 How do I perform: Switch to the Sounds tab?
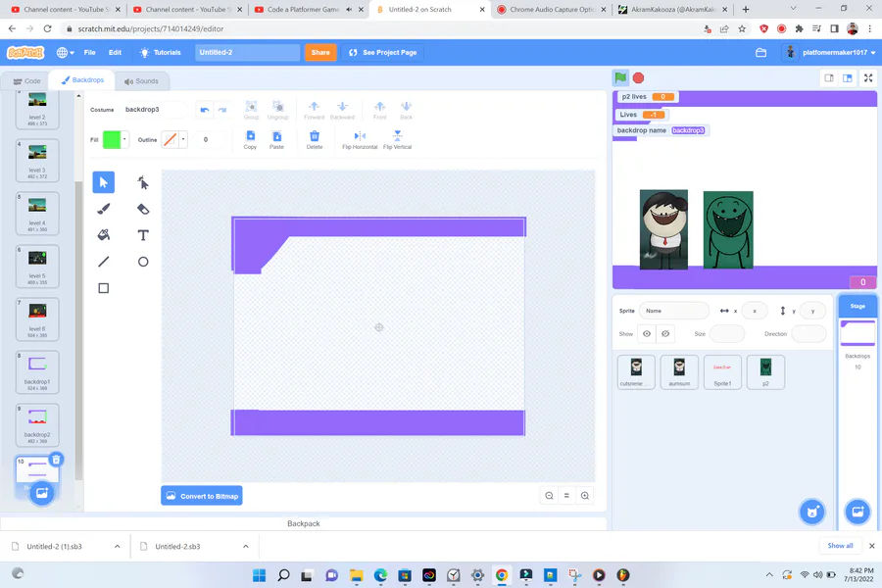[141, 81]
